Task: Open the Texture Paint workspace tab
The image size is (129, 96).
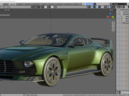Action: 36,4
